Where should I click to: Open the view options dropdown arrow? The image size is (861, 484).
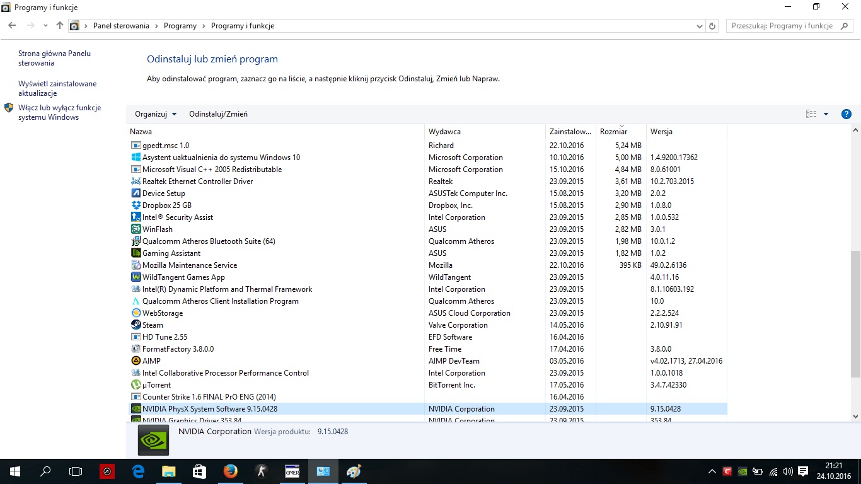(826, 114)
